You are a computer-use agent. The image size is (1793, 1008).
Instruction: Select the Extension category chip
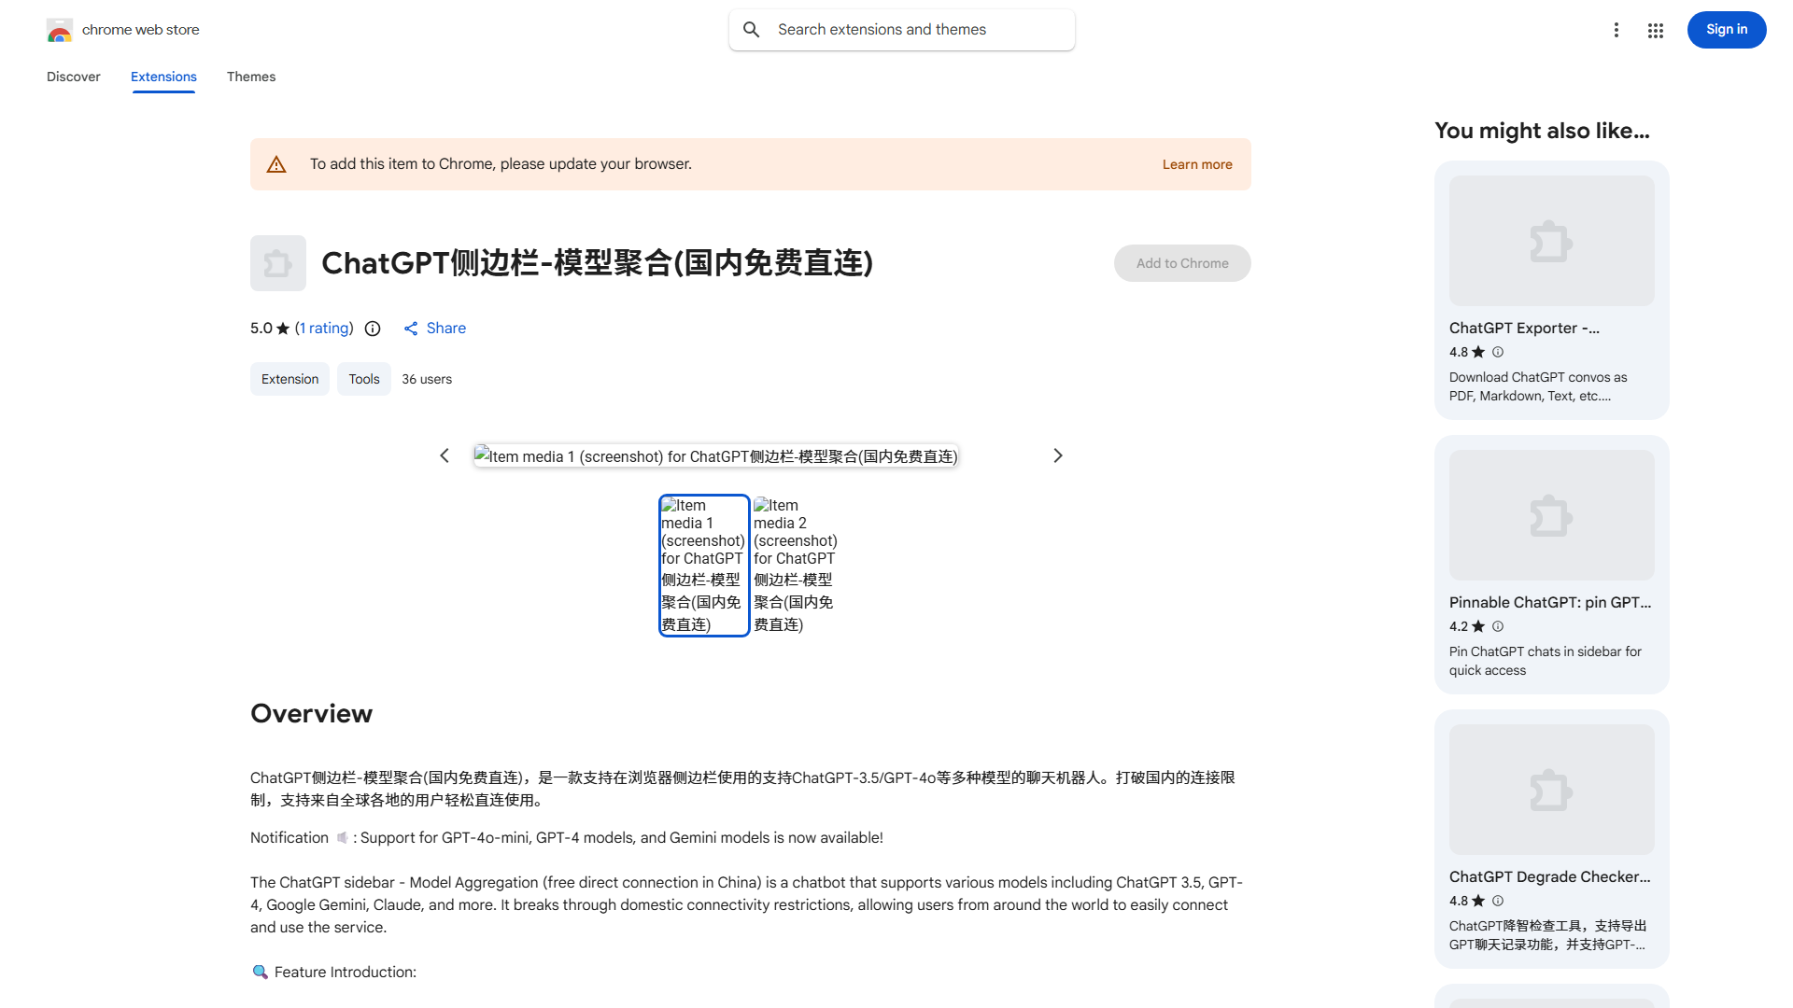coord(289,379)
